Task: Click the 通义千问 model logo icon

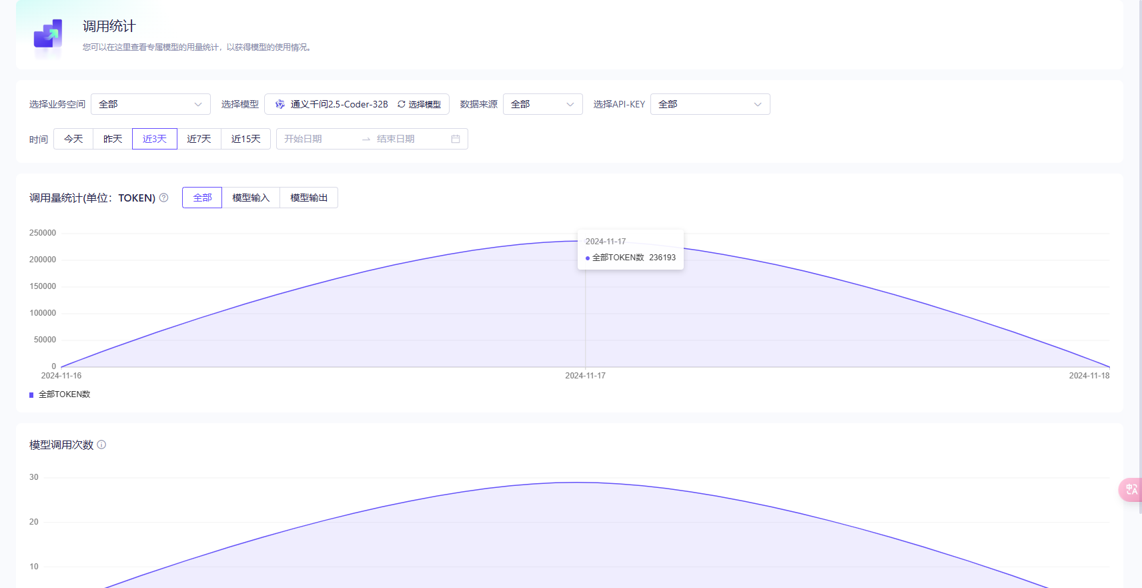Action: tap(280, 104)
